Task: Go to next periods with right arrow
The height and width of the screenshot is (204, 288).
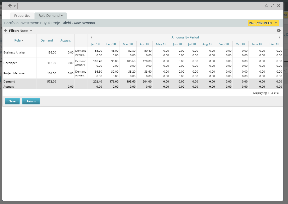Action: [x=280, y=37]
